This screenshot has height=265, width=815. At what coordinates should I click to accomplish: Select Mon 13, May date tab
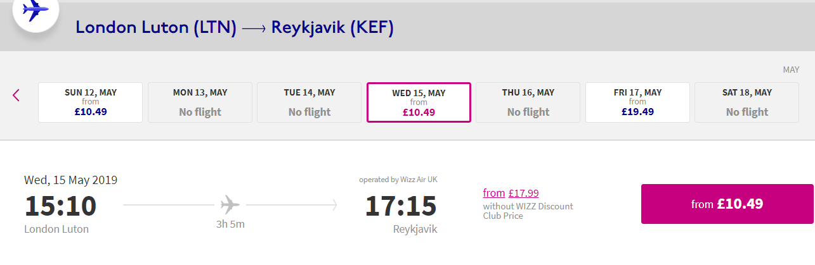pyautogui.click(x=200, y=102)
